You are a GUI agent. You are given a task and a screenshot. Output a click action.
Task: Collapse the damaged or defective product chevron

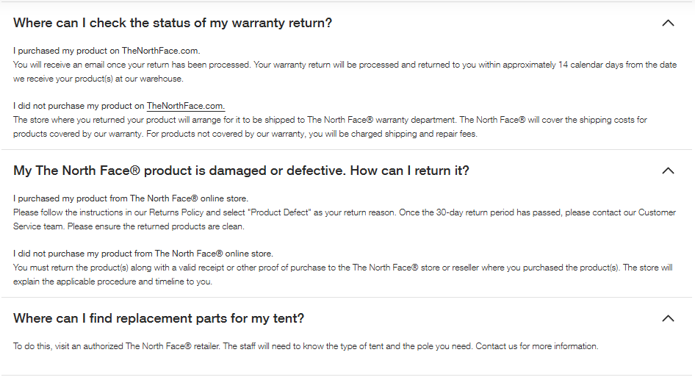coord(668,171)
